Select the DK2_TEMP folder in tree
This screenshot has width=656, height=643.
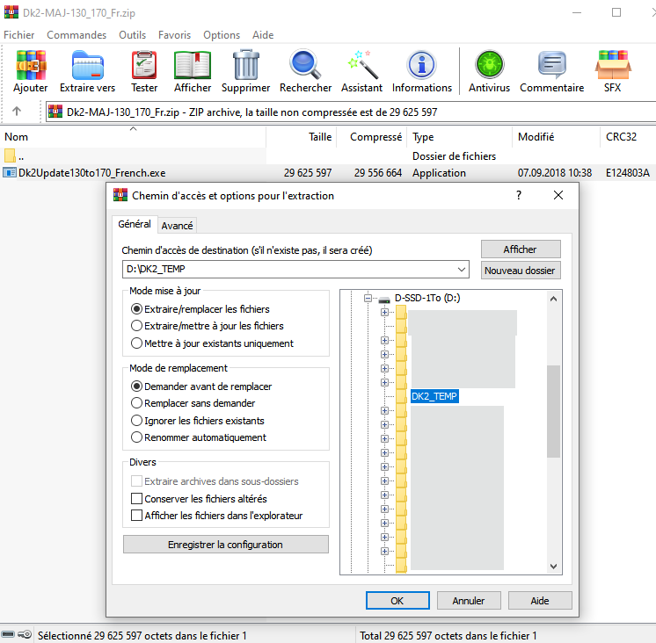434,396
